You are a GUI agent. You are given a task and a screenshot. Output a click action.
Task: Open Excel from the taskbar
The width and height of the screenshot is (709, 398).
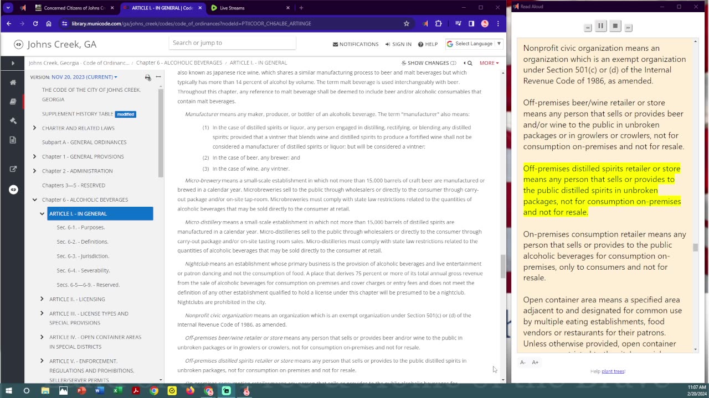click(x=118, y=391)
